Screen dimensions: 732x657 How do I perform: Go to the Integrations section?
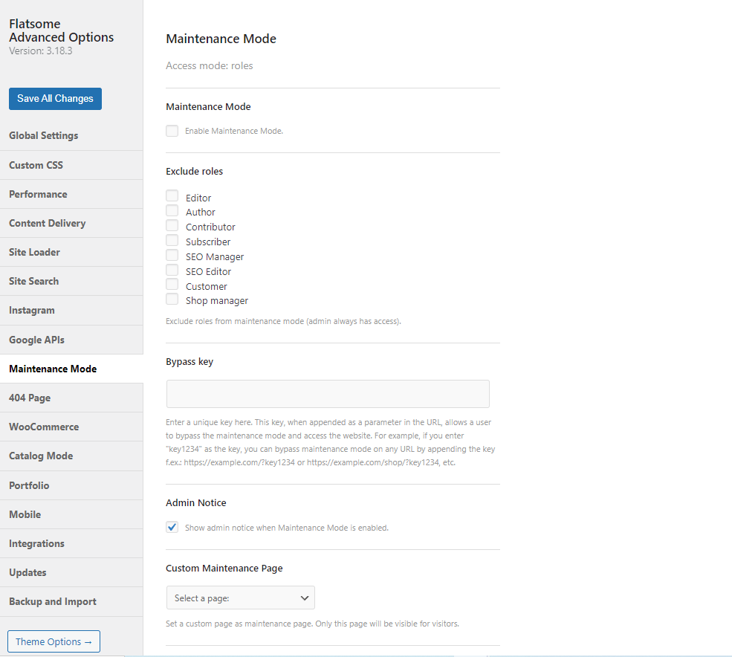tap(71, 543)
